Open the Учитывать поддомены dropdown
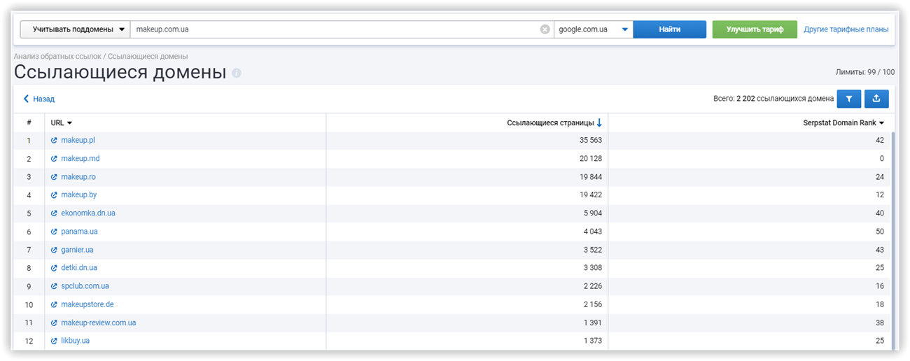 pos(75,29)
